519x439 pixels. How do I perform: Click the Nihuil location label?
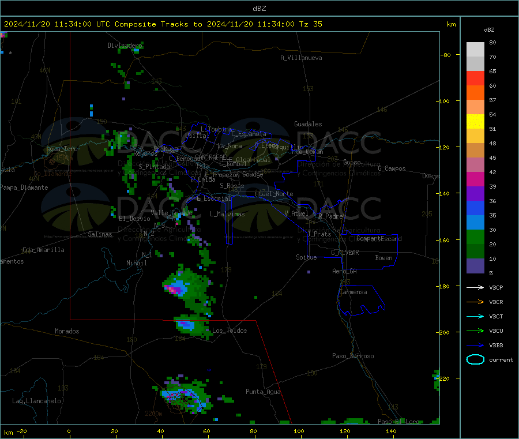click(136, 263)
